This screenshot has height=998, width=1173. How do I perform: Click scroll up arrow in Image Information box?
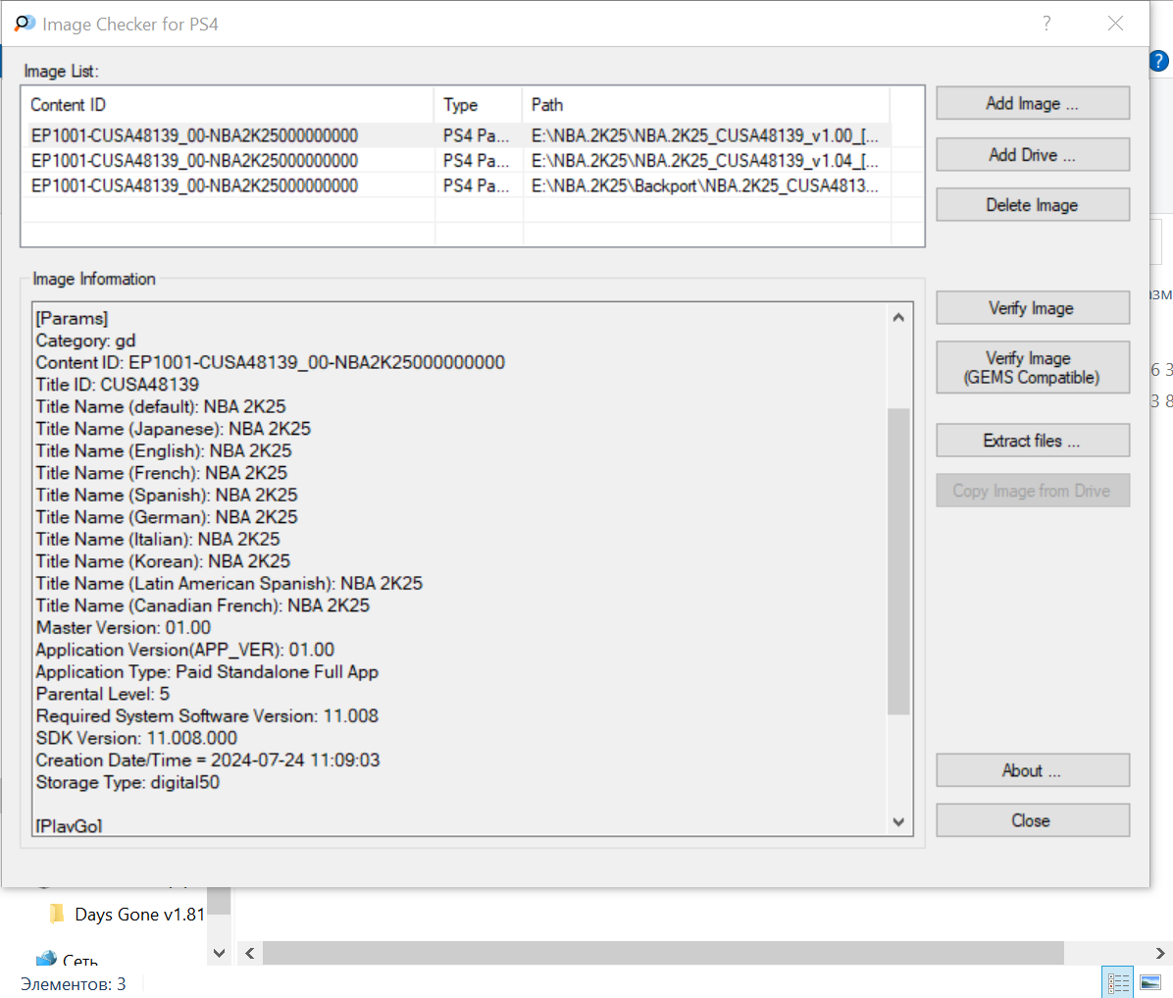(x=898, y=317)
